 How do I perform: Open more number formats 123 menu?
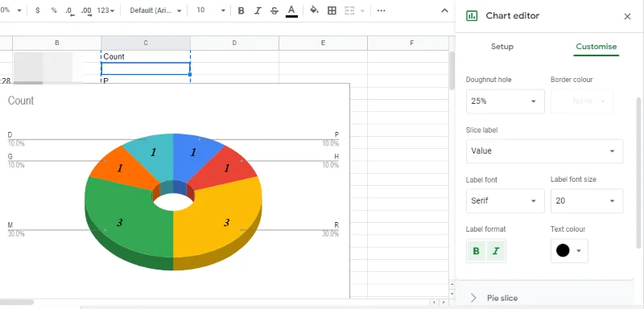pyautogui.click(x=106, y=10)
